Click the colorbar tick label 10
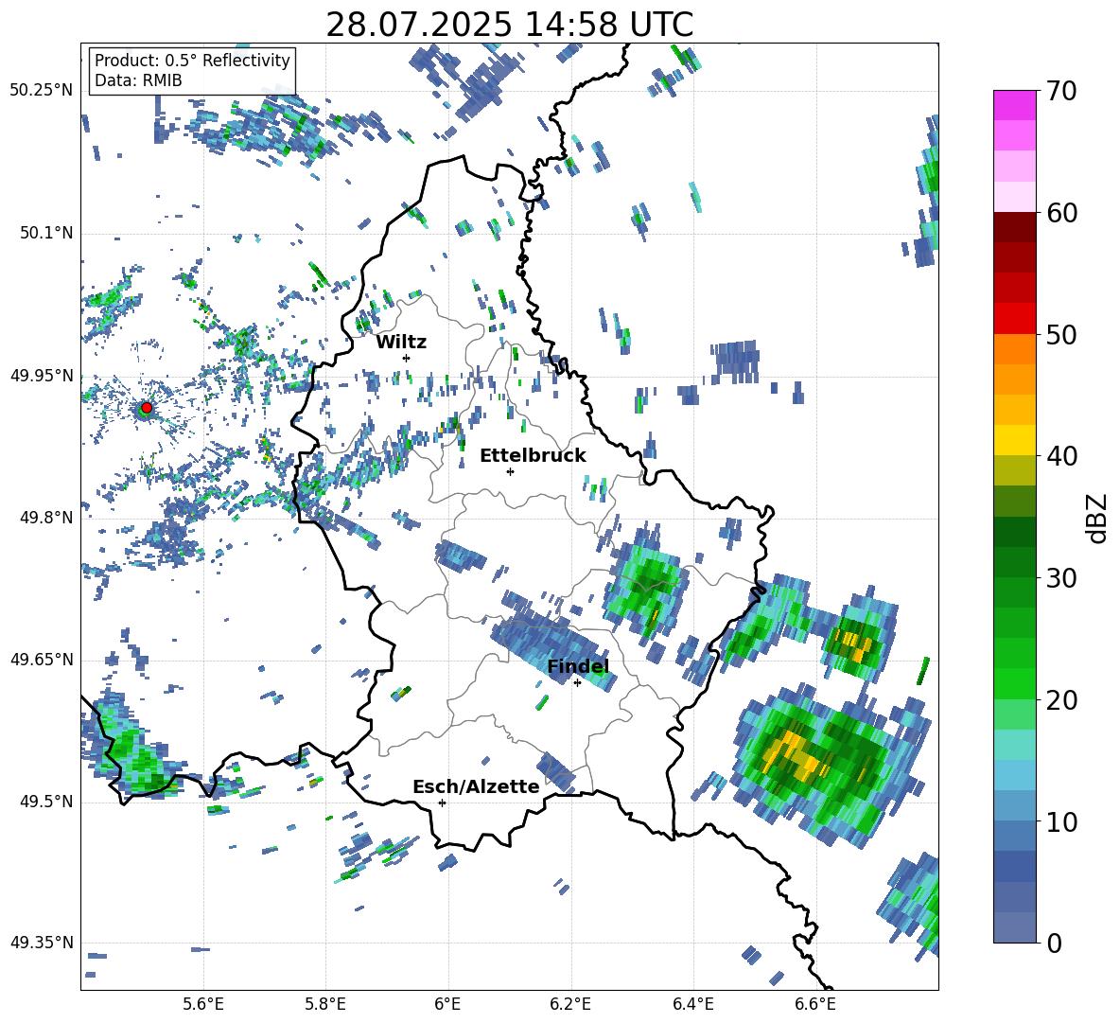 [x=1061, y=821]
